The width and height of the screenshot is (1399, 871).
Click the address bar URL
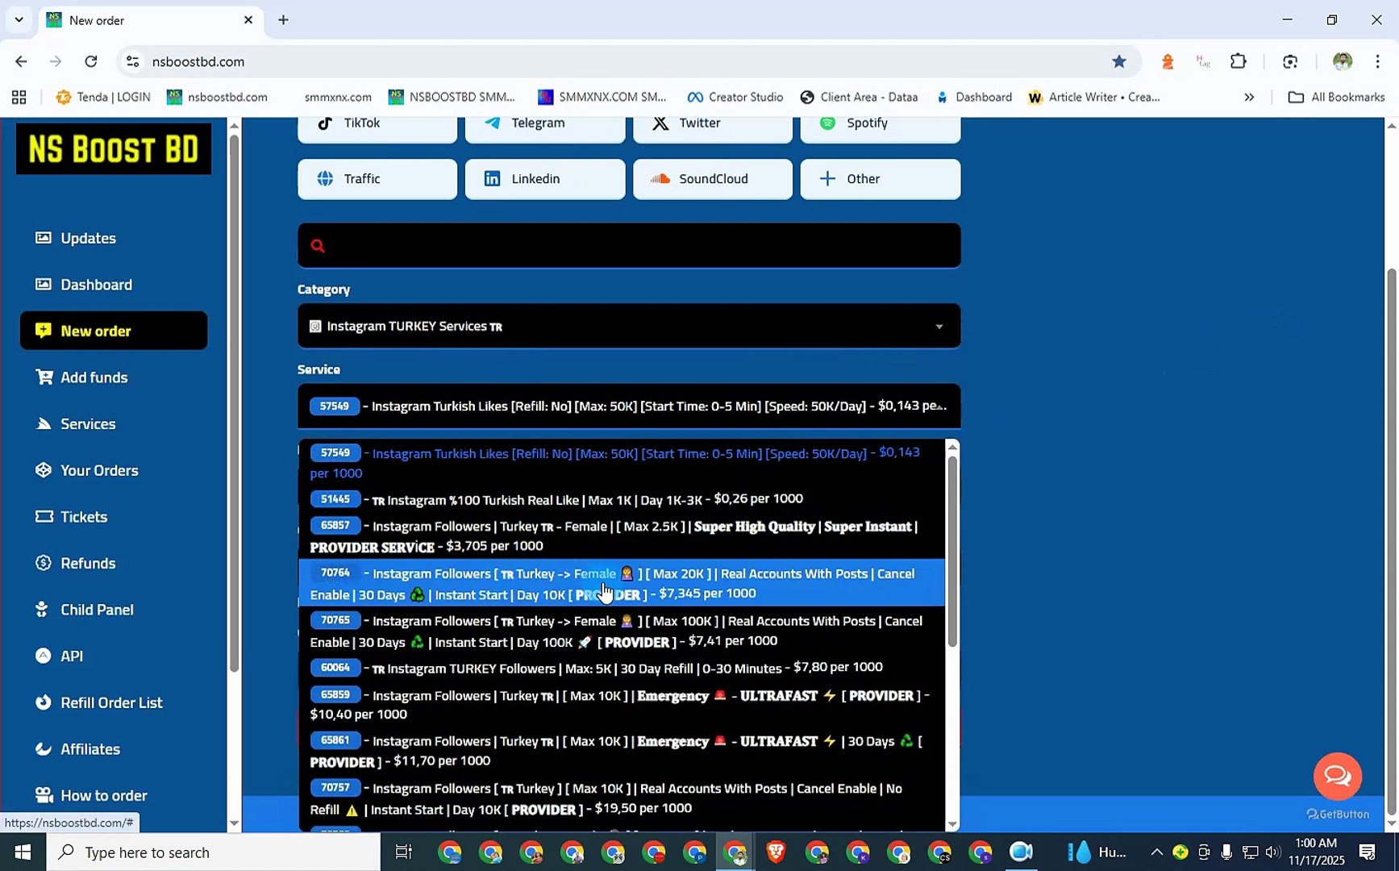point(198,61)
